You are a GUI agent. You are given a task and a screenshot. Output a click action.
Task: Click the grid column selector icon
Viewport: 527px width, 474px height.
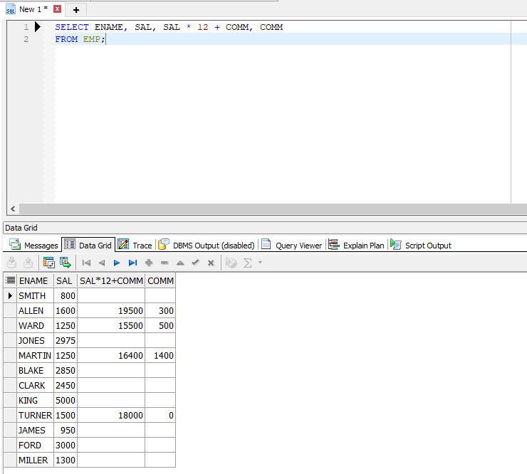(11, 280)
